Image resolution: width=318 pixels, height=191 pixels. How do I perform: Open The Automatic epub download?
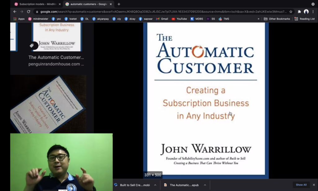(182, 185)
